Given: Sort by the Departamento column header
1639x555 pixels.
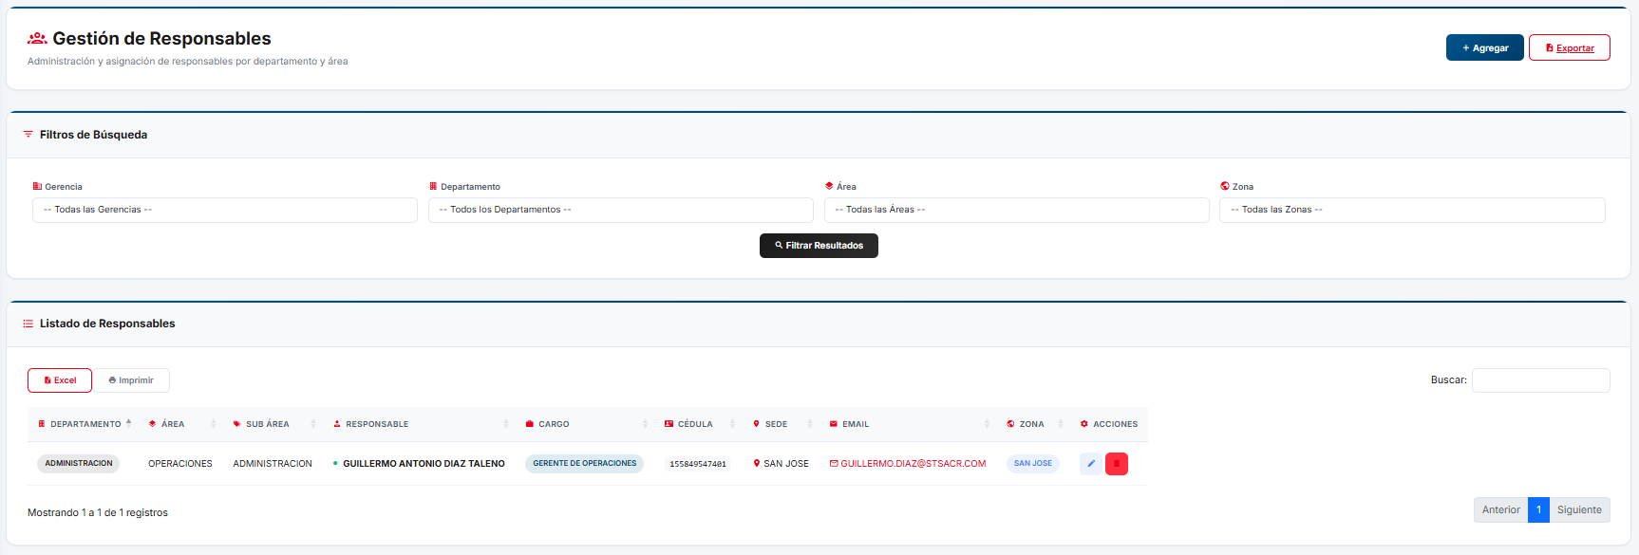Looking at the screenshot, I should (x=85, y=424).
